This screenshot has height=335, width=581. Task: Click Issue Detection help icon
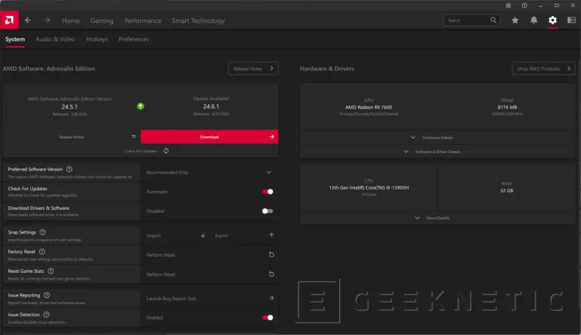pyautogui.click(x=46, y=315)
